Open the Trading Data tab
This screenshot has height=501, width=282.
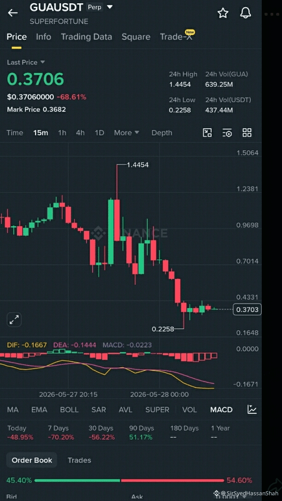[x=86, y=37]
